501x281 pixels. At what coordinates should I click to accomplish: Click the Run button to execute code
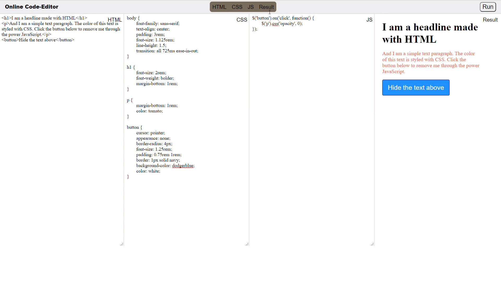click(488, 7)
